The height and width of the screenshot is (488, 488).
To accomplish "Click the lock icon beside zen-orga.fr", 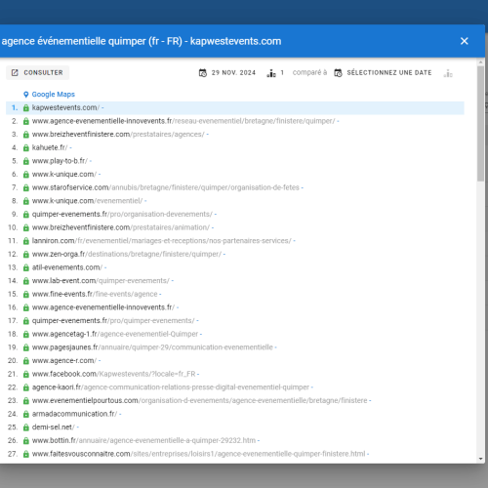I will coord(26,255).
